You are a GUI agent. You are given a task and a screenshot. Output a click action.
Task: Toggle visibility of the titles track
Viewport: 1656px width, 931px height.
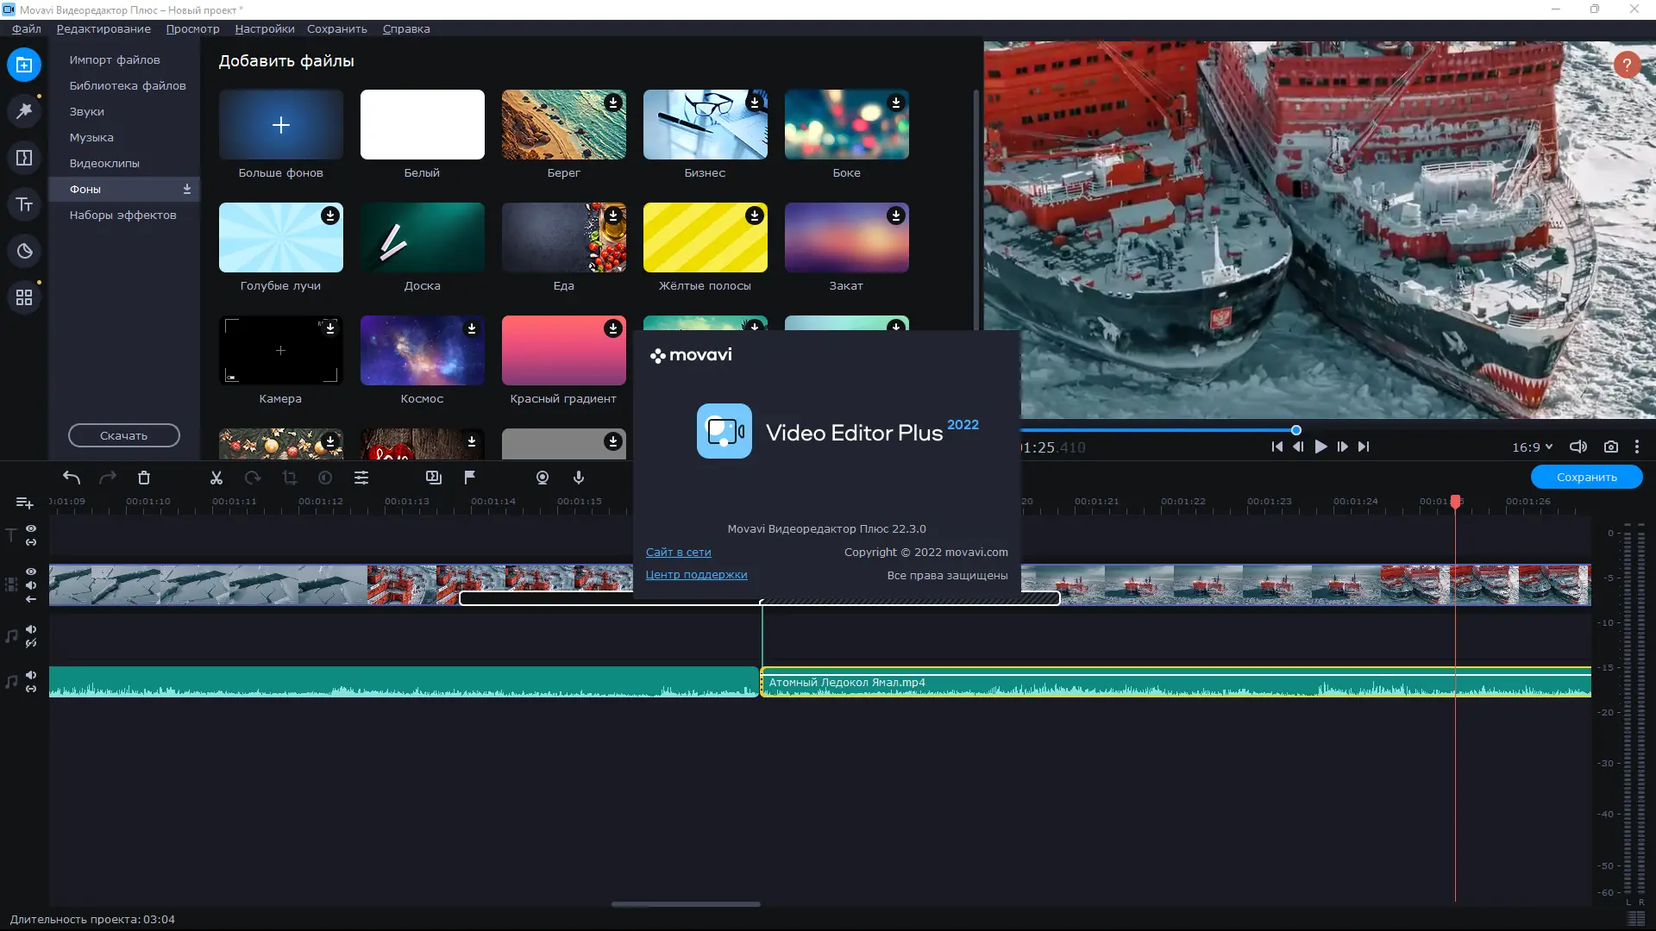click(31, 528)
